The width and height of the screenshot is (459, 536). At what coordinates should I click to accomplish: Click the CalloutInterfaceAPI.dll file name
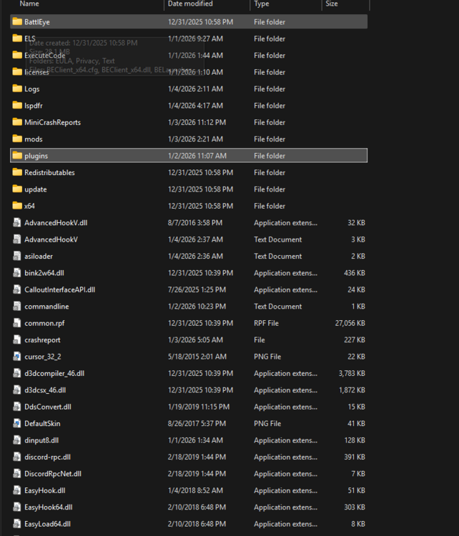(x=59, y=290)
